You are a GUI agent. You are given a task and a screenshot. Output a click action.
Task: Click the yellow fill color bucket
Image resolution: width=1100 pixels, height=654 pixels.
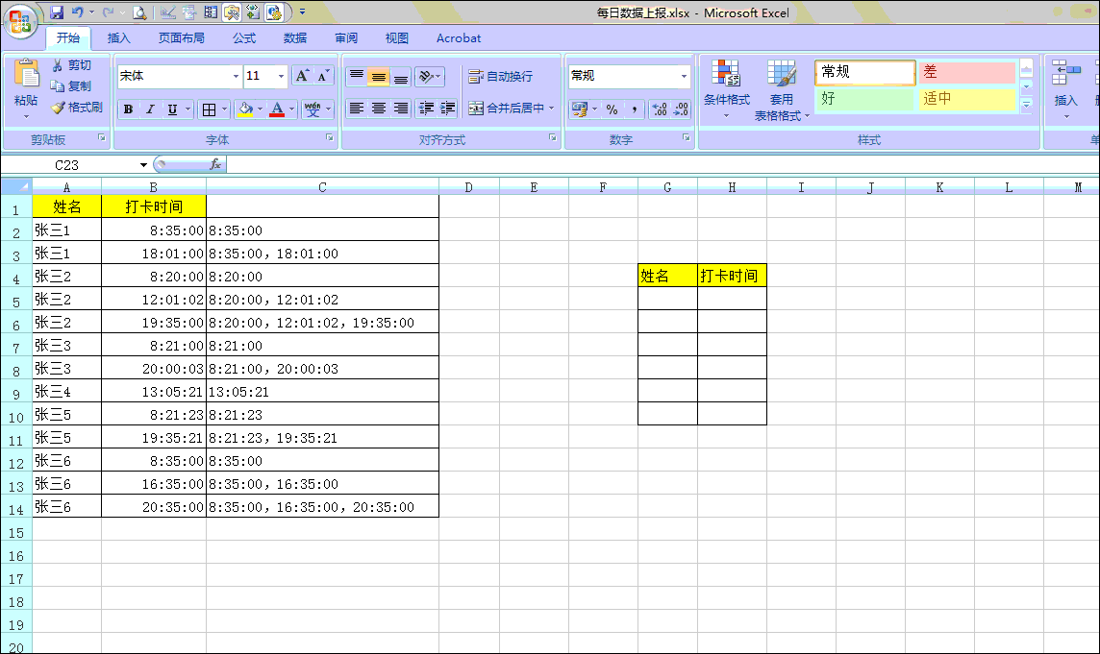tap(245, 109)
